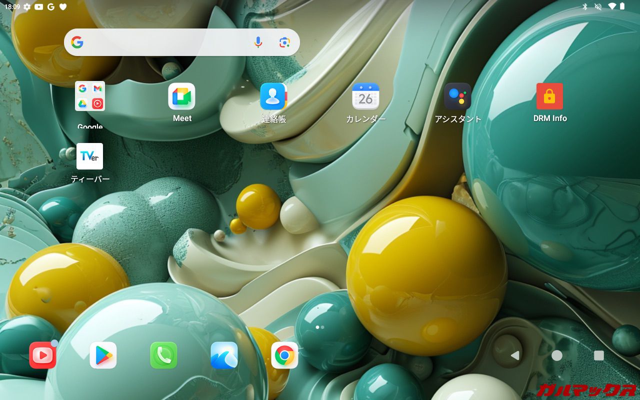Tap the home screen page indicator dots
The image size is (640, 400).
click(320, 327)
